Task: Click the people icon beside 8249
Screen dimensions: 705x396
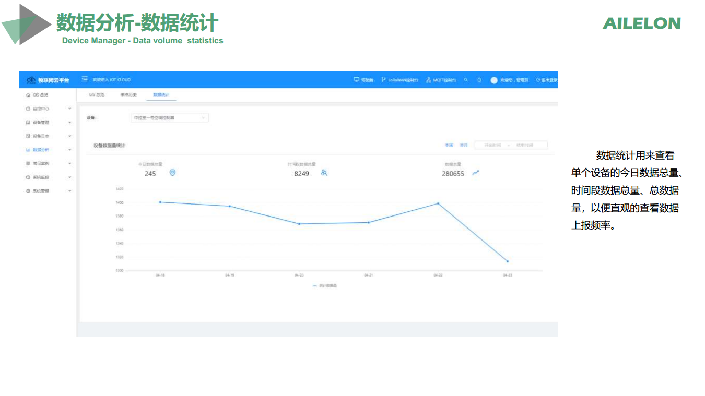Action: pos(324,173)
